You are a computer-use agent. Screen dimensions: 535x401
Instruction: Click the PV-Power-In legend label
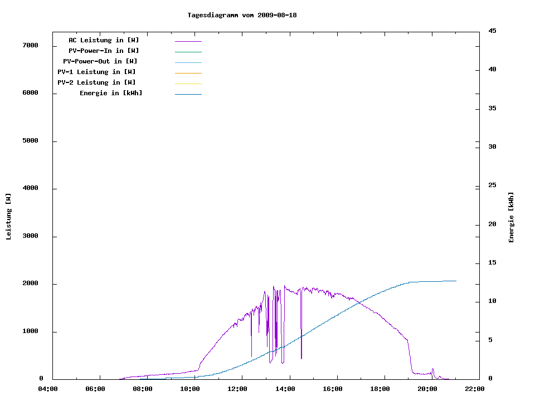click(104, 51)
